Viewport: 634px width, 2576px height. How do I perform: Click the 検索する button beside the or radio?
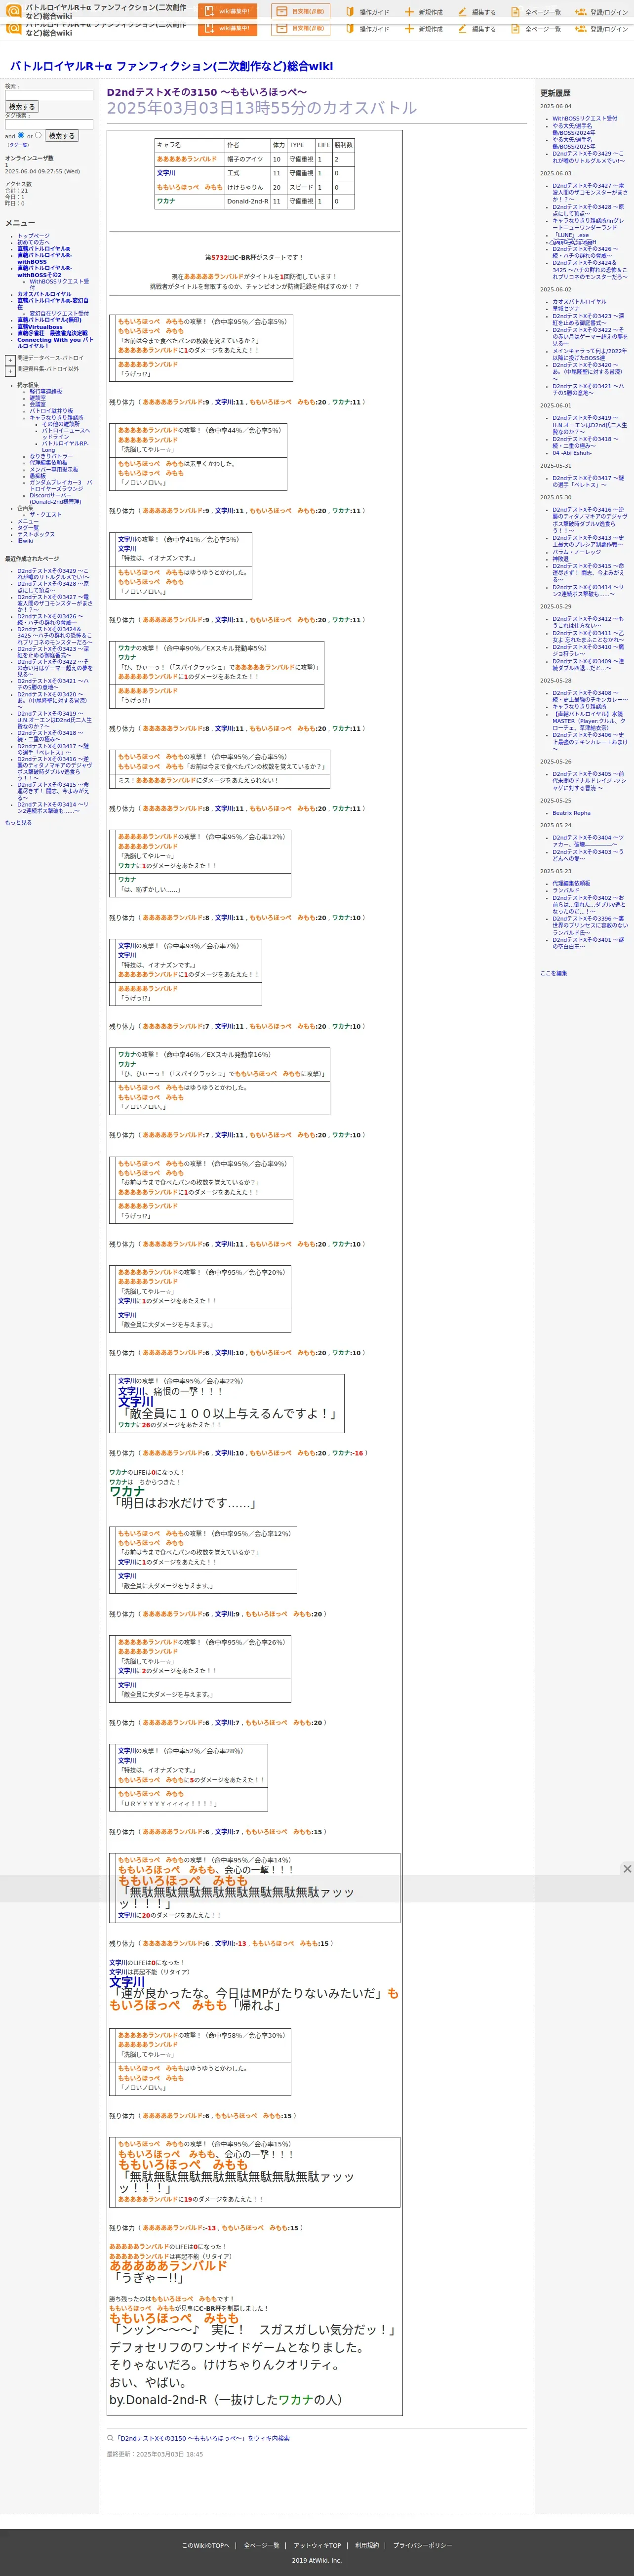(x=61, y=135)
